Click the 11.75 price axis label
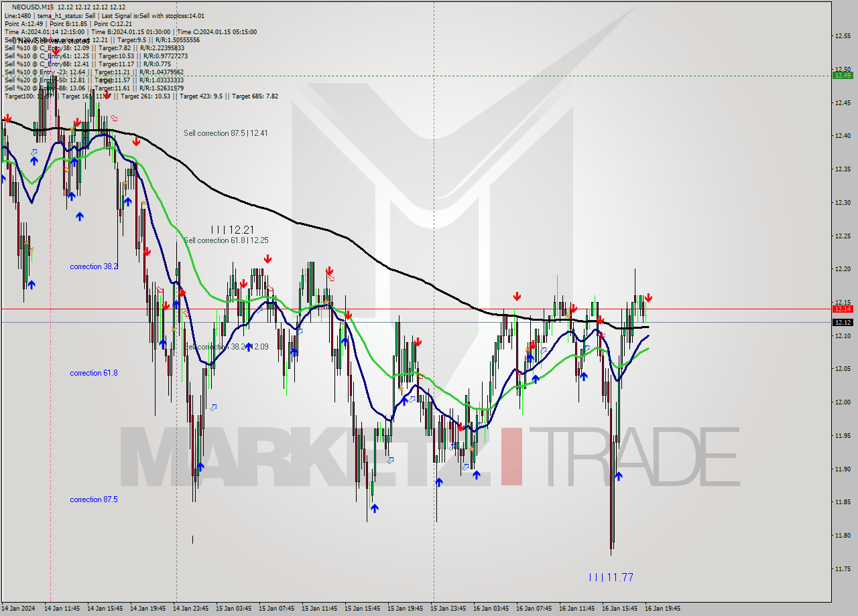This screenshot has height=616, width=858. point(843,569)
